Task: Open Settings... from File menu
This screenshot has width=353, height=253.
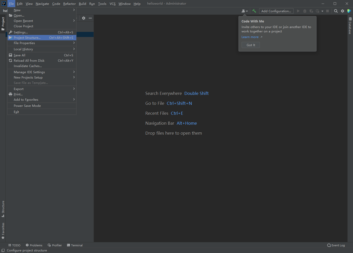Action: click(x=42, y=32)
